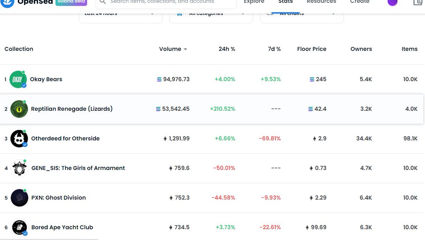
Task: Open the Otherdeed for Otherside avatar
Action: (19, 138)
